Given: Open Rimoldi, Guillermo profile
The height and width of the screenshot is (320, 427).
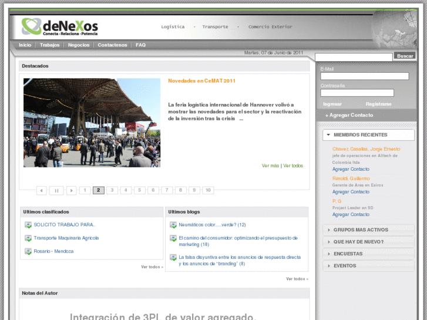Looking at the screenshot, I should (x=351, y=178).
